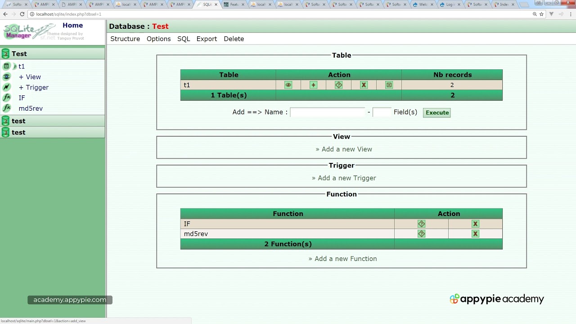Screen dimensions: 576x324
Task: Open the Options menu
Action: 158,39
